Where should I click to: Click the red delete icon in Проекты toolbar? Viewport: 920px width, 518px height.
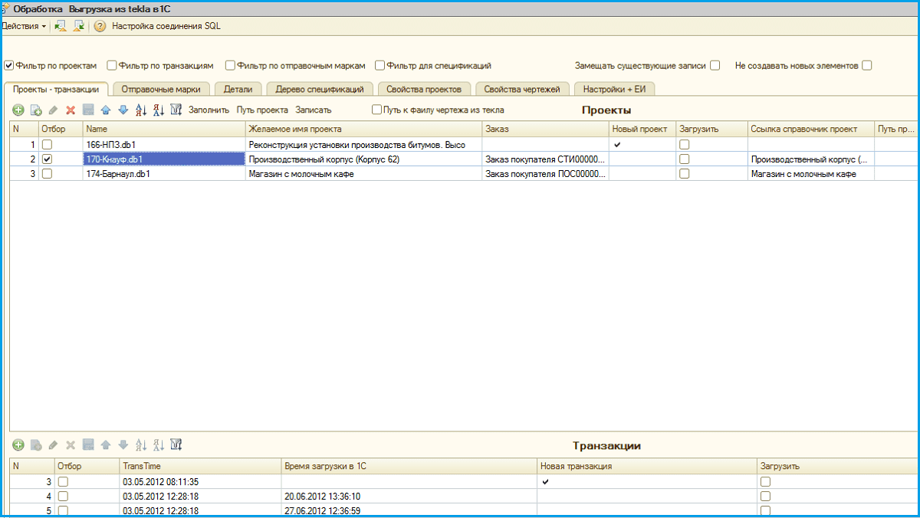pyautogui.click(x=71, y=110)
